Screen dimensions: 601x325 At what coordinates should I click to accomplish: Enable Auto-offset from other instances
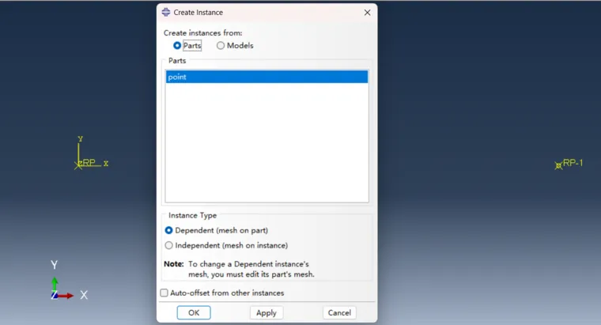point(164,293)
